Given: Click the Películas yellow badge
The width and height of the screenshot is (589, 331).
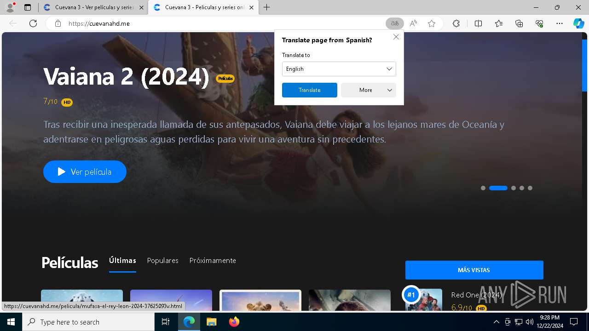Looking at the screenshot, I should tap(225, 79).
